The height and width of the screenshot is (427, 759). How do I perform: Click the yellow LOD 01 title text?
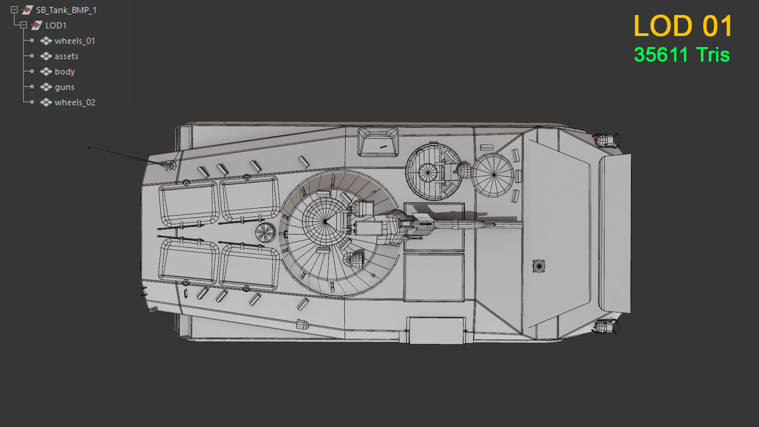pyautogui.click(x=683, y=26)
